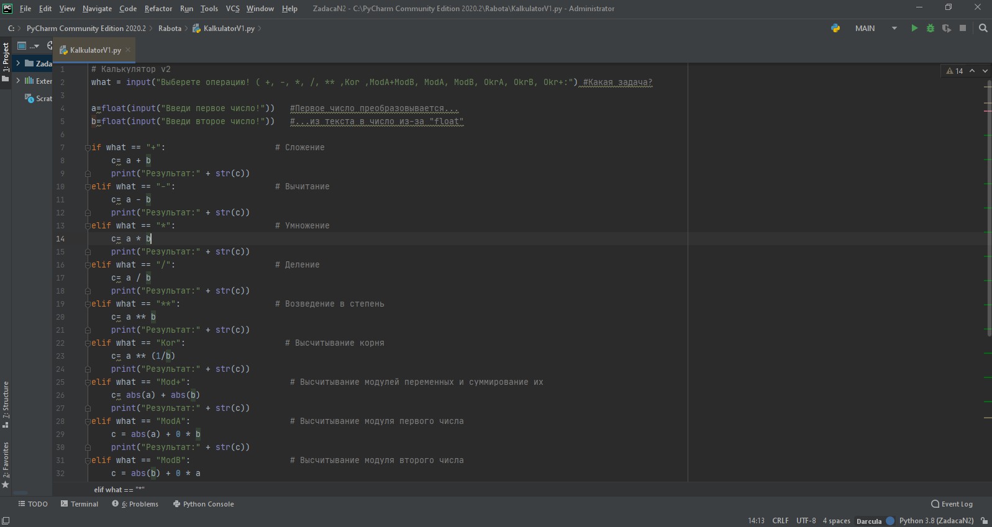Click the 14:13 caret position indicator
The width and height of the screenshot is (992, 527).
[x=756, y=521]
